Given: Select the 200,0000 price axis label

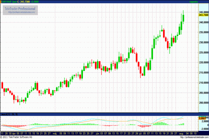Looking at the screenshot, I should [203, 103].
